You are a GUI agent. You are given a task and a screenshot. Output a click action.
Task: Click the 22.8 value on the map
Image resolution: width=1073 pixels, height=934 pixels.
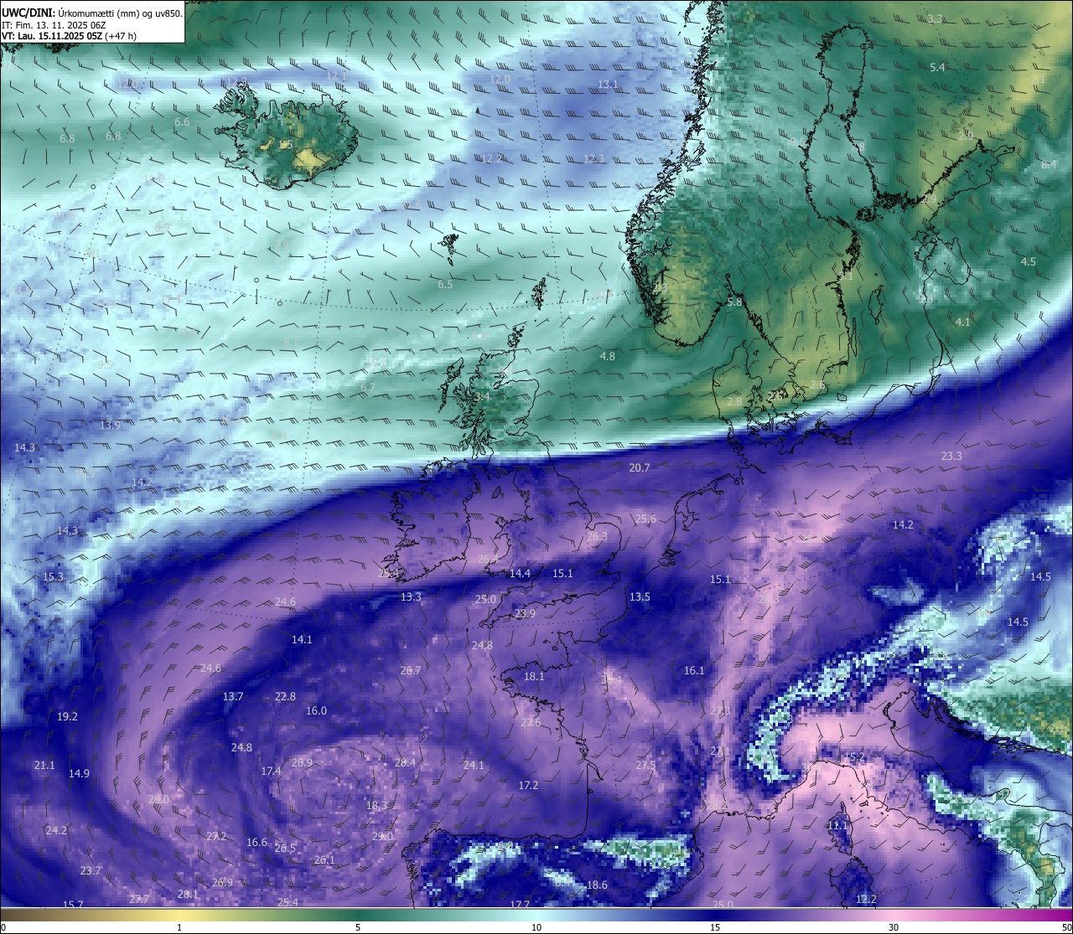coord(285,696)
